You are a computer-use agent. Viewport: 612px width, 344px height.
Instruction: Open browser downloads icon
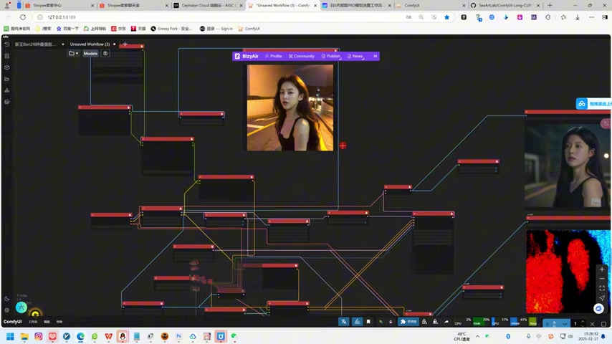578,17
